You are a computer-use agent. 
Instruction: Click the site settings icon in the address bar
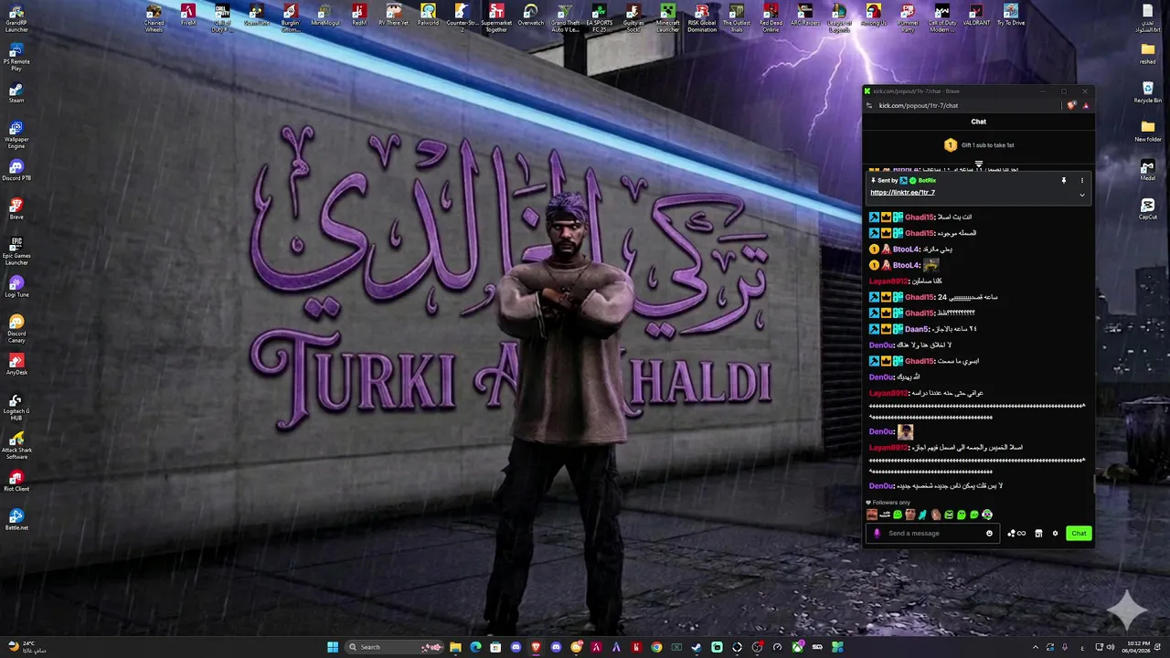pos(869,106)
